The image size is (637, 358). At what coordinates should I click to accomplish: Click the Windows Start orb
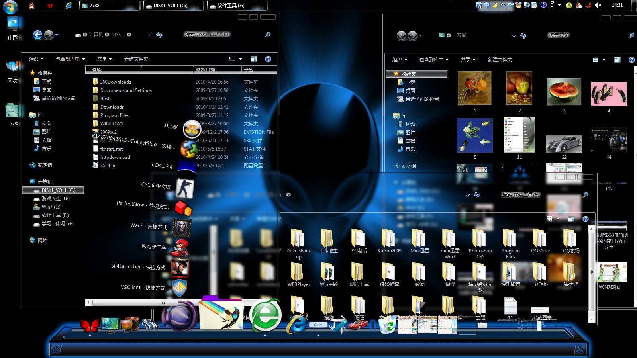click(10, 6)
